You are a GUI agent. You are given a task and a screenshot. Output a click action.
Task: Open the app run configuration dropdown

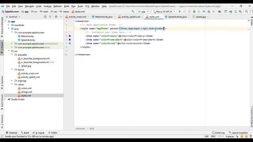[x=143, y=11]
